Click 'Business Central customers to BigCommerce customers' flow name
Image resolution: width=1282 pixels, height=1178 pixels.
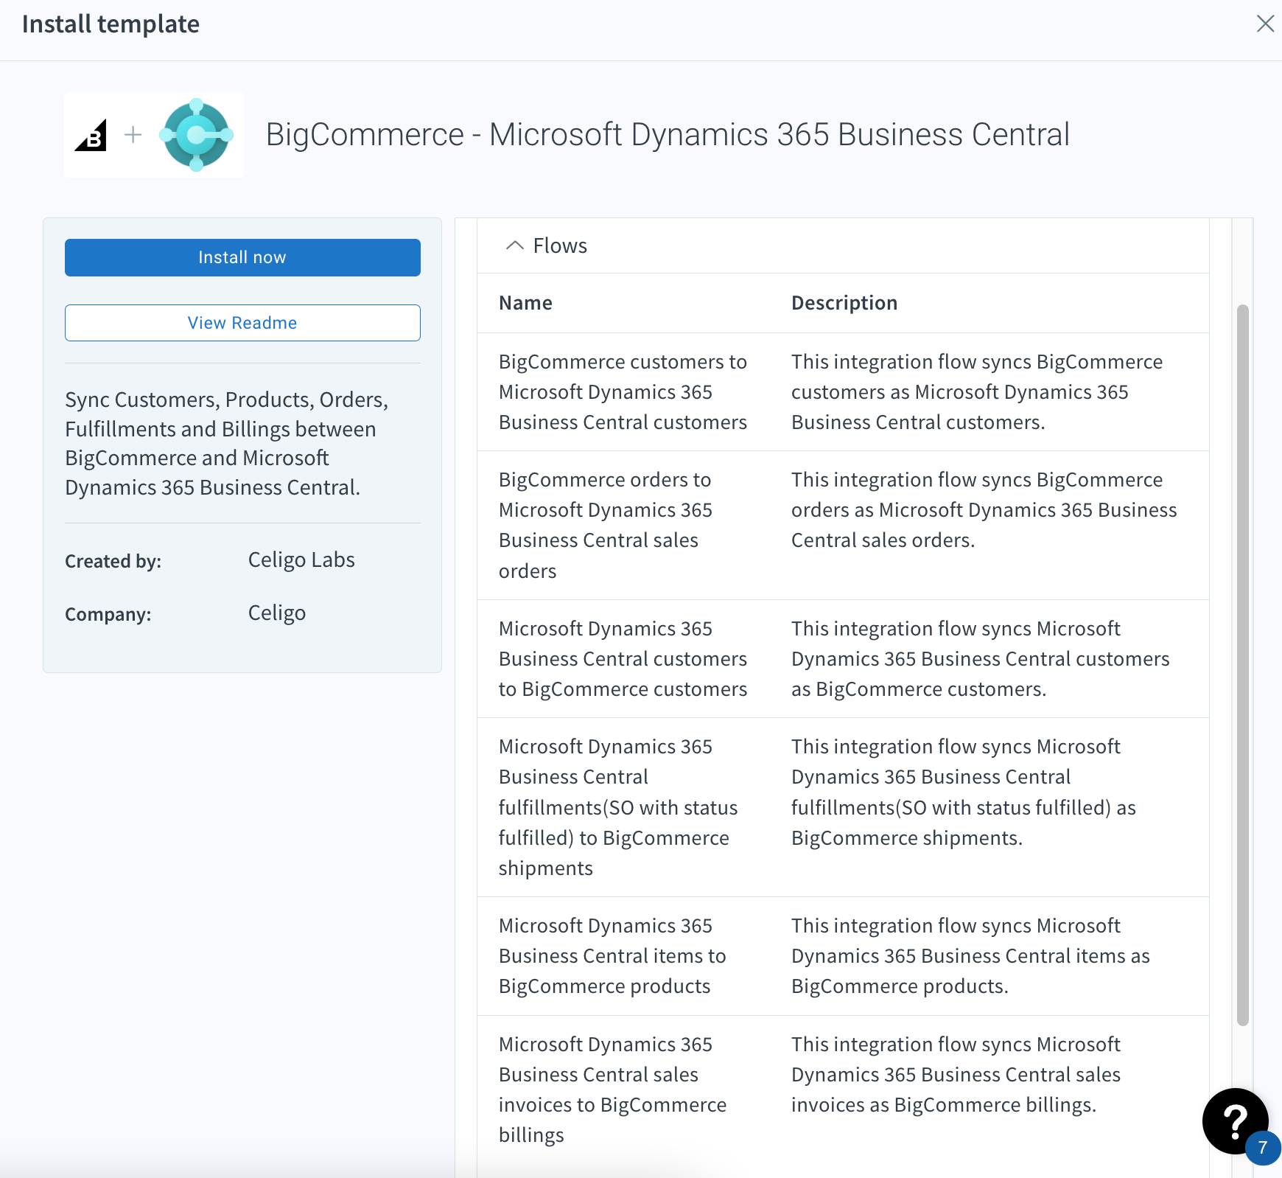point(623,659)
